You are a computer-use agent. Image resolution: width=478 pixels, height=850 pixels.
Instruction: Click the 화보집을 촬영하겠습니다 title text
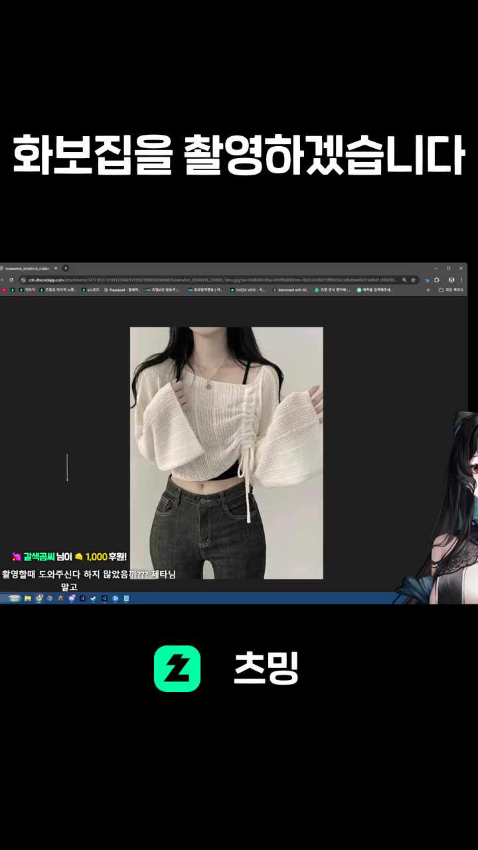coord(239,155)
